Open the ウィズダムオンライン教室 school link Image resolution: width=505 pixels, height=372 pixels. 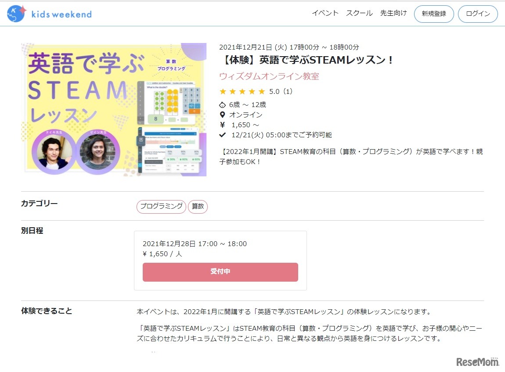coord(269,76)
